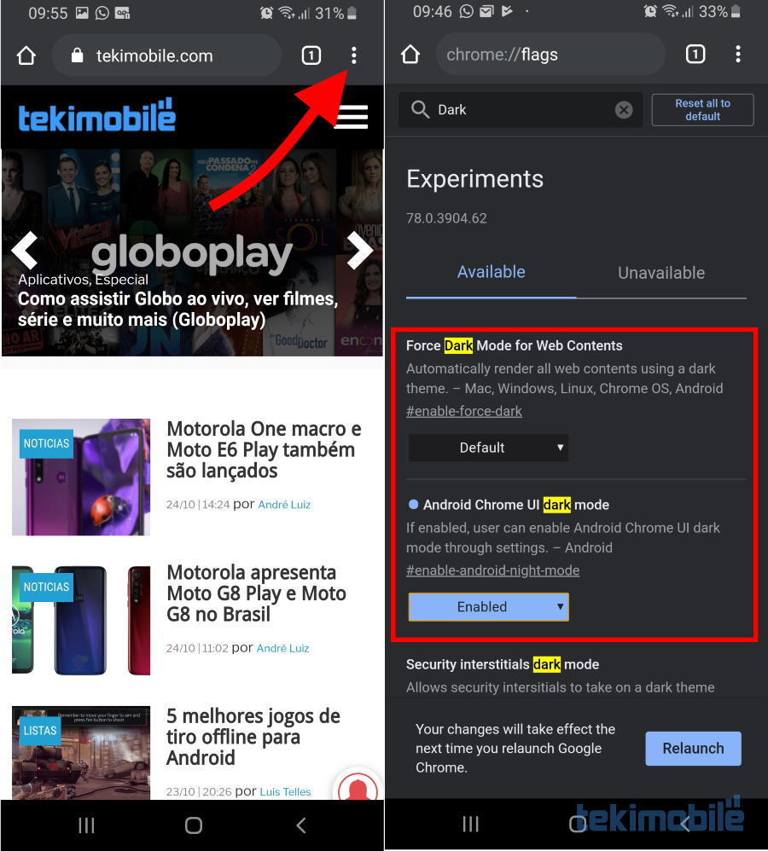Click Reset all to default
Image resolution: width=768 pixels, height=851 pixels.
click(702, 110)
